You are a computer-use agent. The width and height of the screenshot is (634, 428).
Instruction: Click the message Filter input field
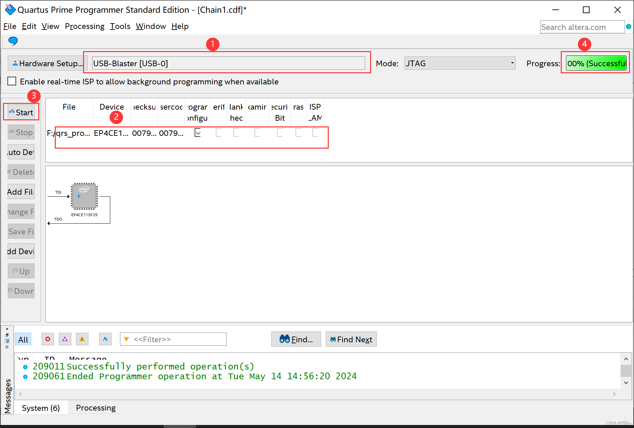pos(173,339)
